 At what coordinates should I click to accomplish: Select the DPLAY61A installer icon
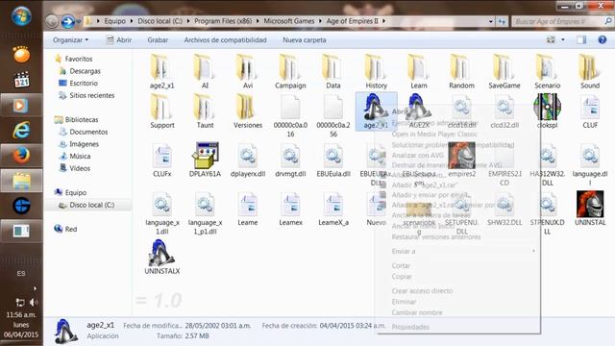(205, 161)
